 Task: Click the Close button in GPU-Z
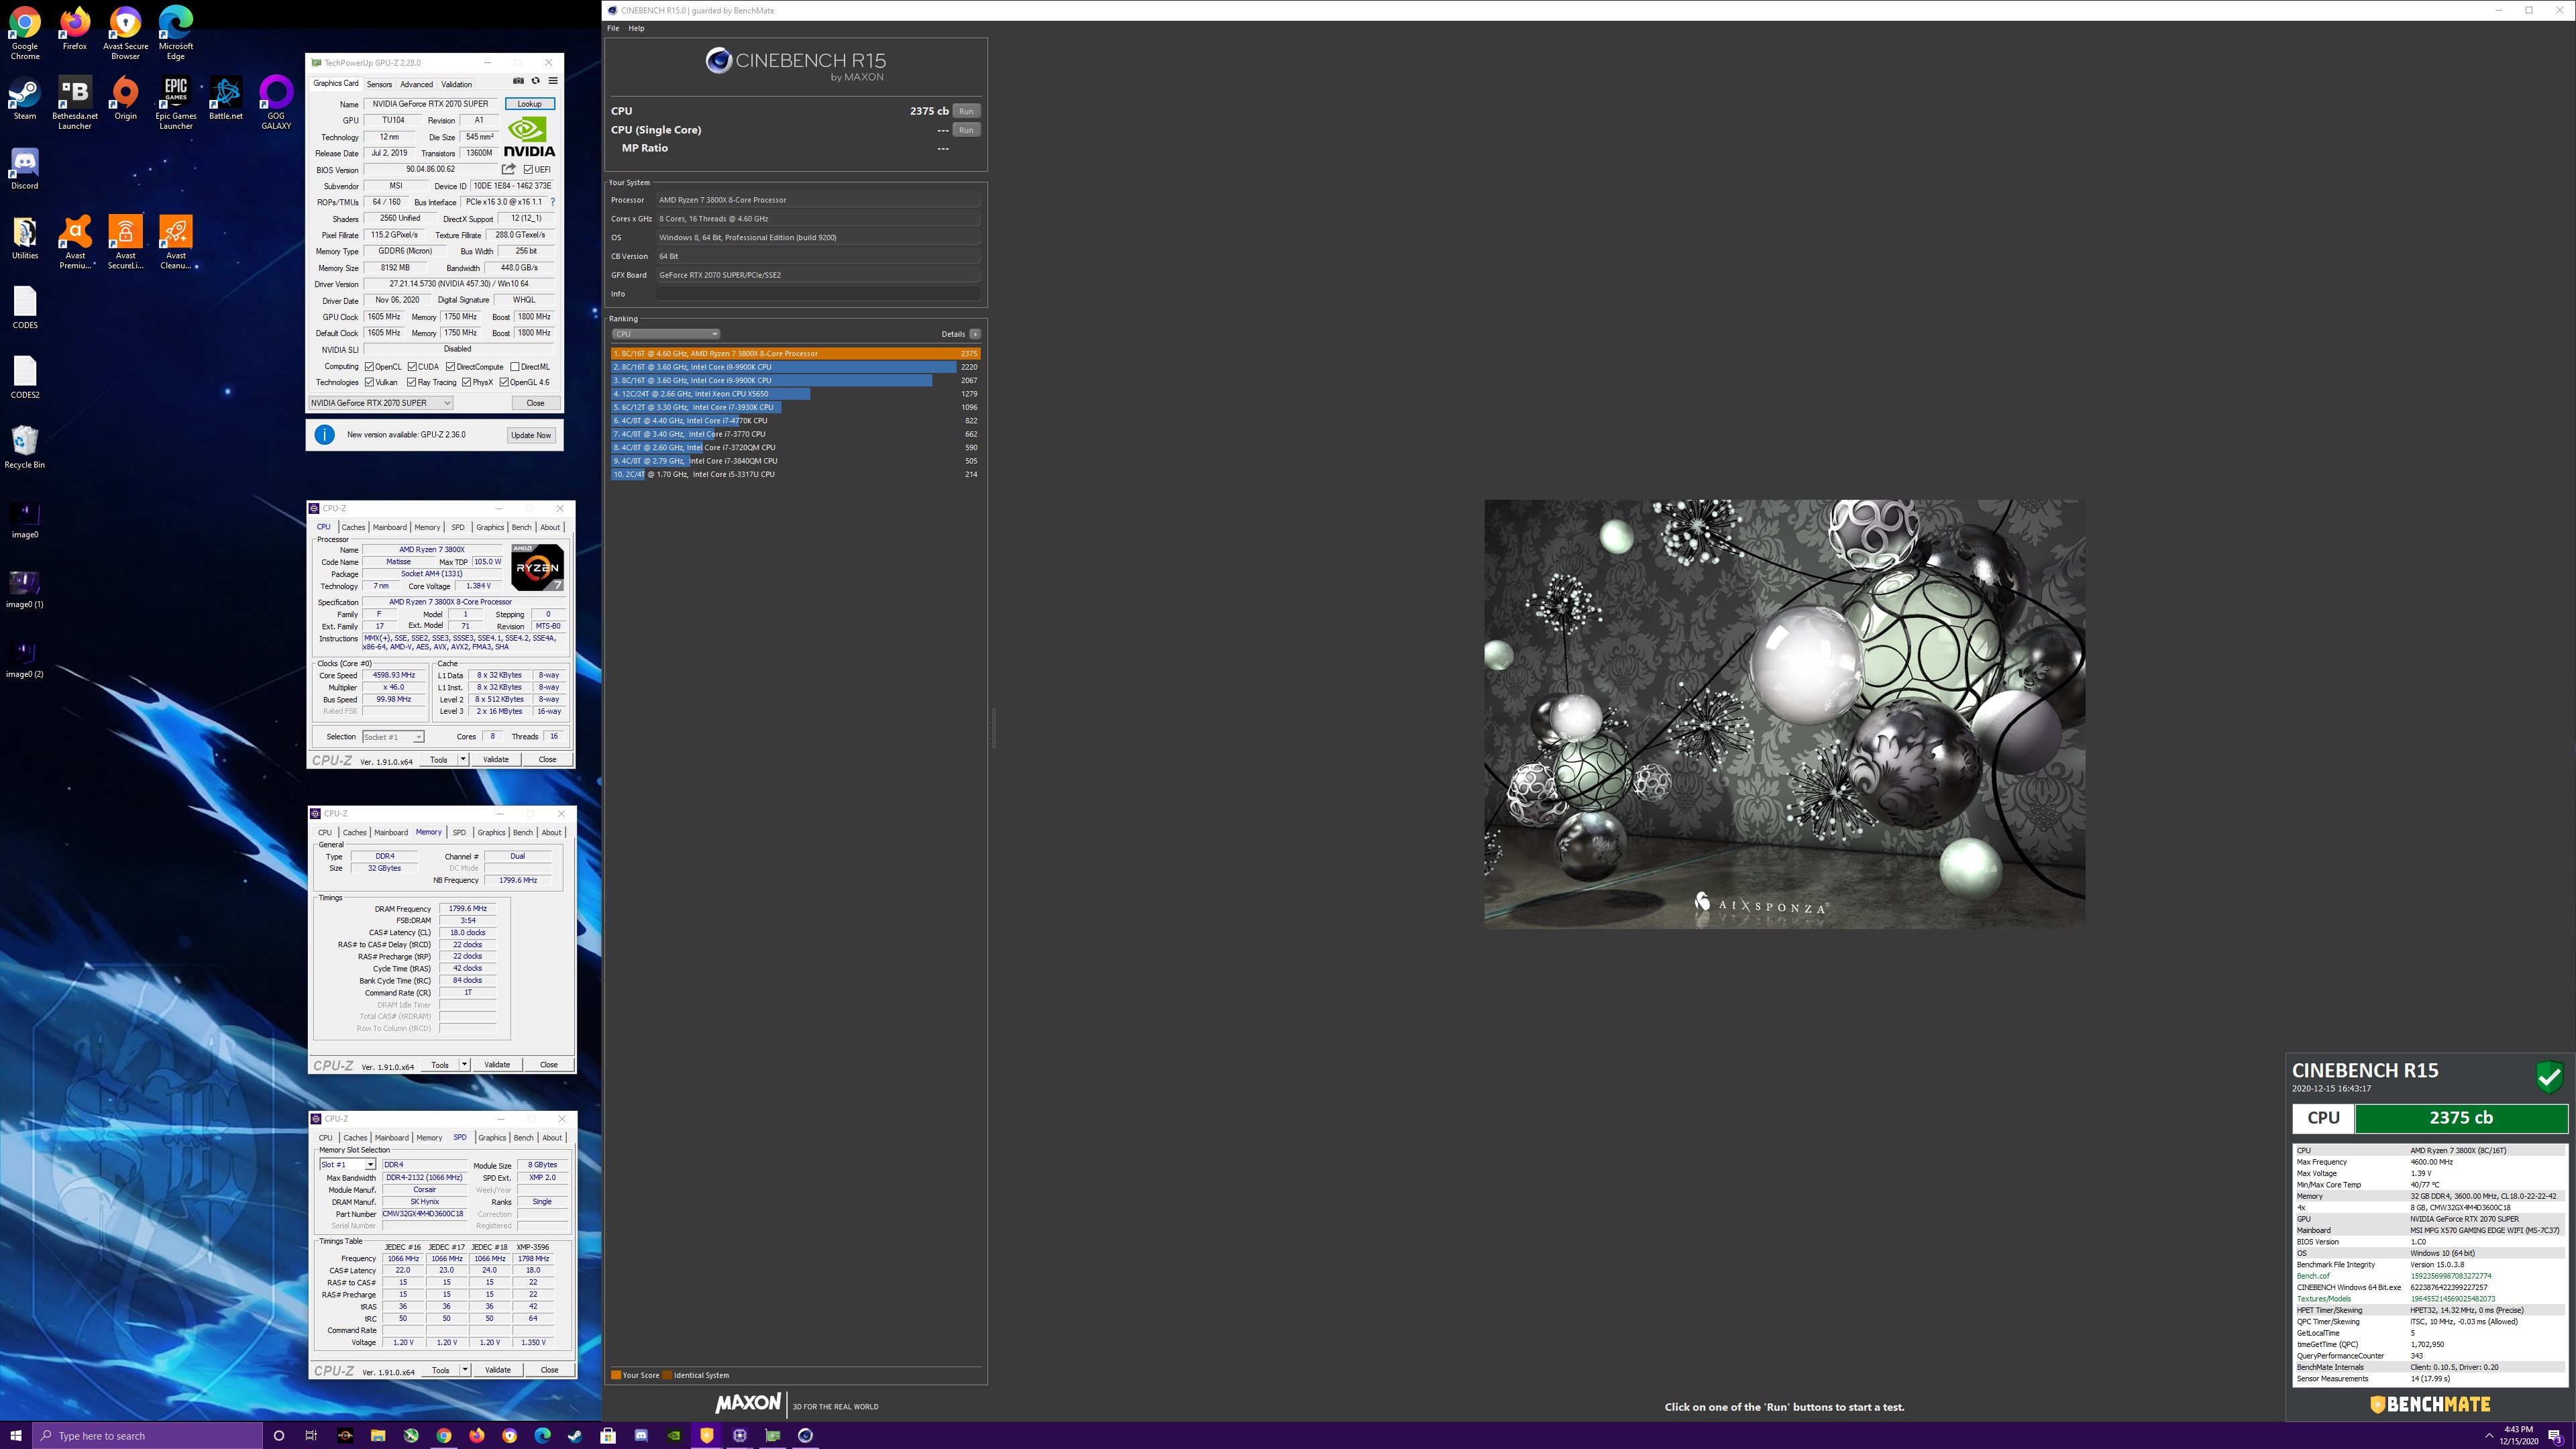pyautogui.click(x=535, y=403)
